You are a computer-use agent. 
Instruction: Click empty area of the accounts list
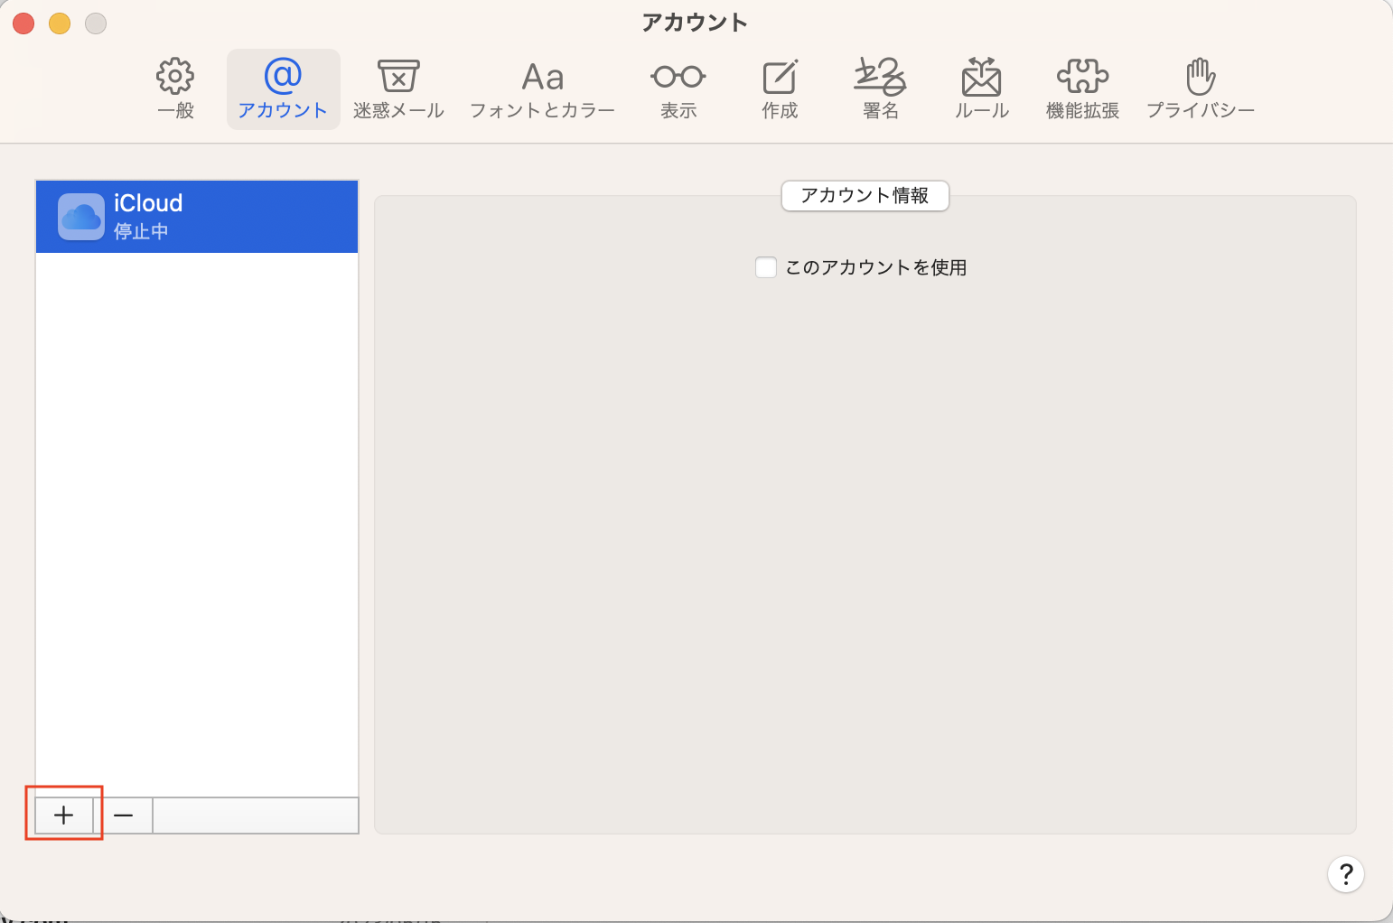point(197,524)
